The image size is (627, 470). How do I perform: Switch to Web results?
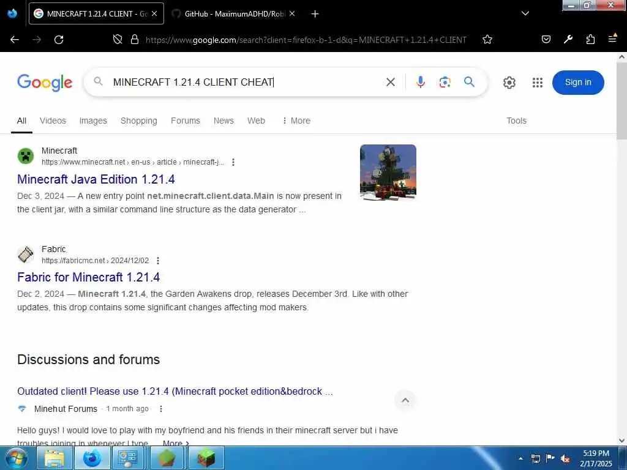click(x=256, y=121)
